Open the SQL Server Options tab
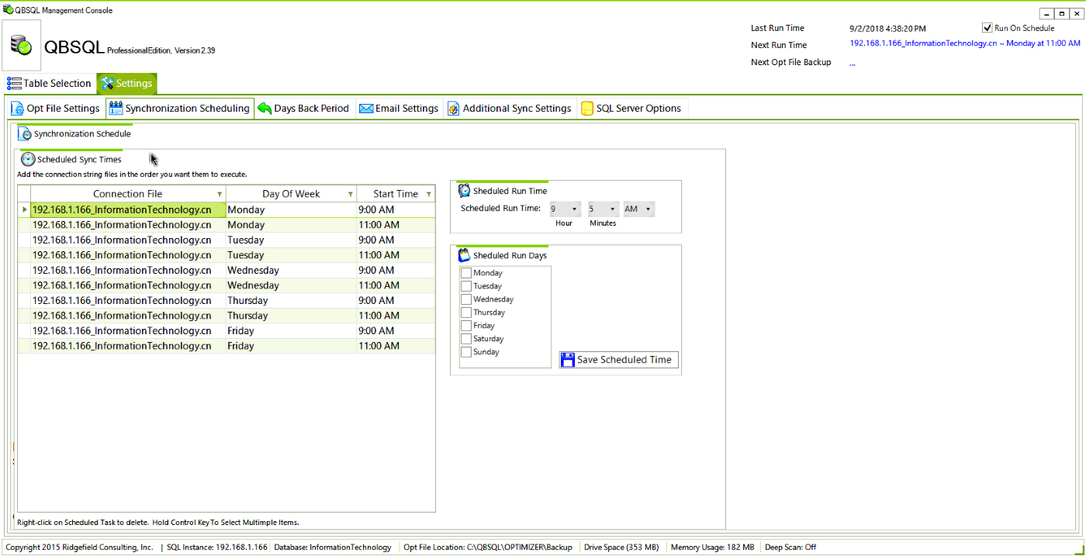The width and height of the screenshot is (1086, 556). (631, 109)
